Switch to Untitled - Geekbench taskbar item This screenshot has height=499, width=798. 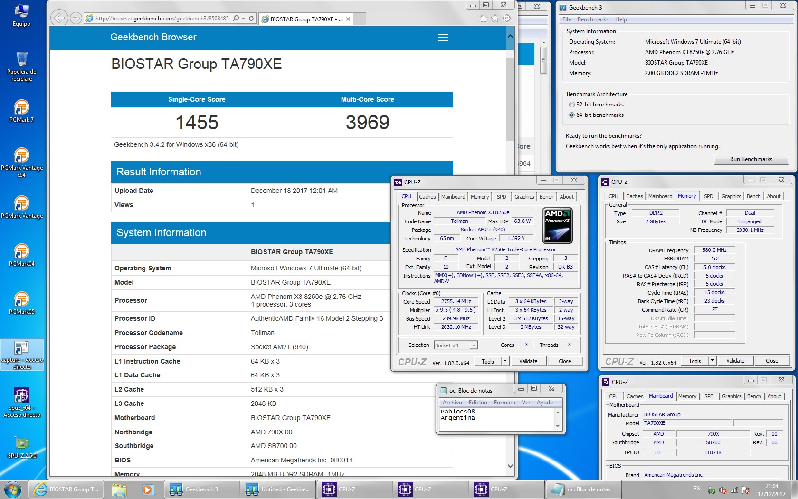click(x=277, y=489)
